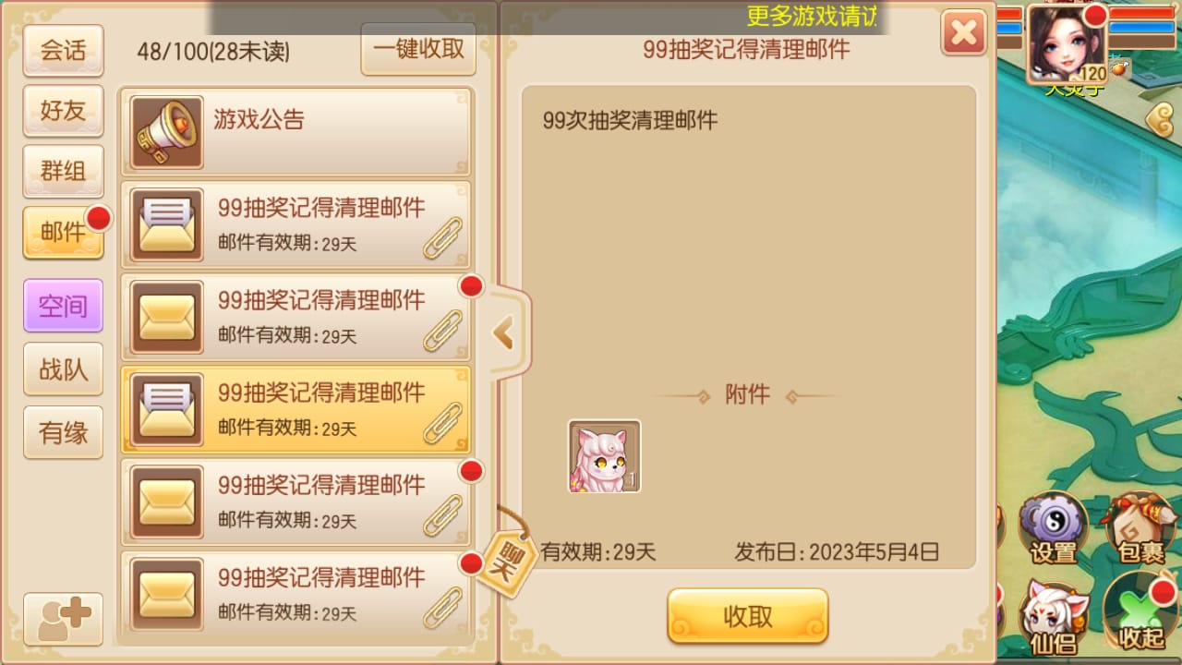Tap the 收起 collapse menu icon
The image size is (1182, 665).
coord(1141,612)
